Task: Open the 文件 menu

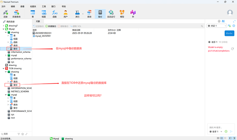Action: (x=3, y=7)
